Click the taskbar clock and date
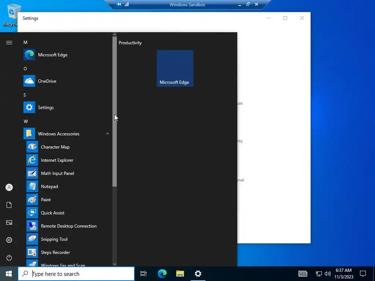The height and width of the screenshot is (281, 375). point(344,274)
